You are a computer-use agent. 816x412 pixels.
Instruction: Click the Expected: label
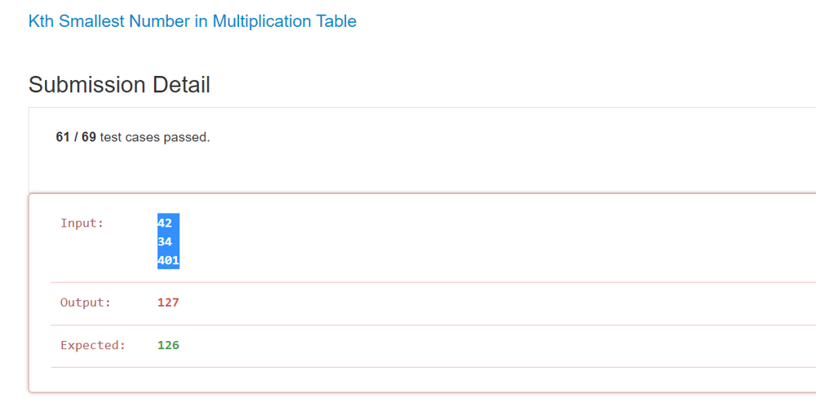click(93, 345)
